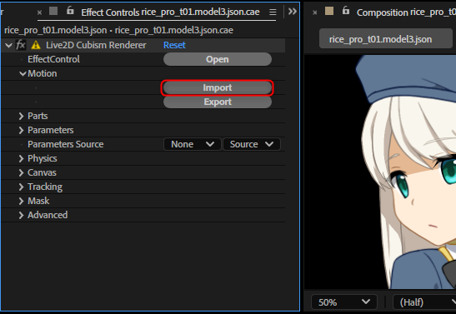The height and width of the screenshot is (314, 456).
Task: Toggle the fx switch for Live2D Cubism Renderer
Action: click(21, 45)
